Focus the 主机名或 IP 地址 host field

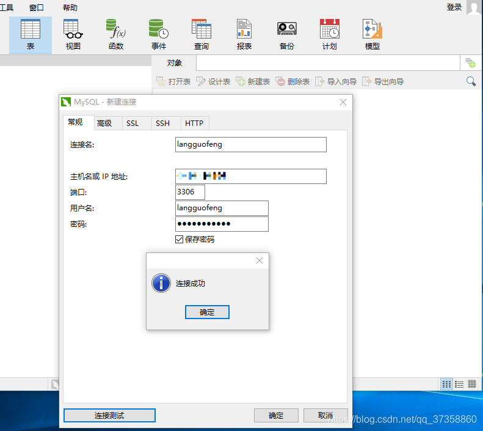(251, 176)
